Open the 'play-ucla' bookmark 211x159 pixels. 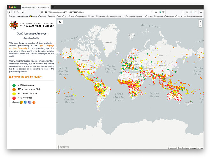[158, 17]
